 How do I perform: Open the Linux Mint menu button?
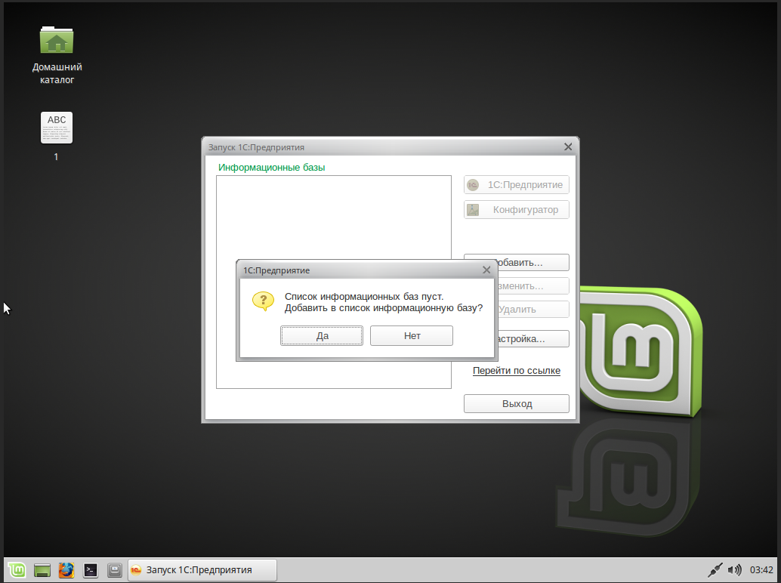(x=17, y=570)
